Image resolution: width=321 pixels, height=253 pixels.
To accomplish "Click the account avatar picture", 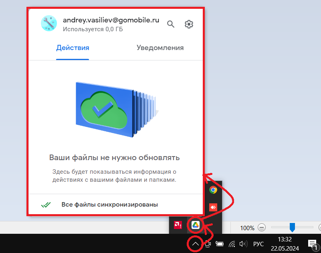I will (49, 24).
